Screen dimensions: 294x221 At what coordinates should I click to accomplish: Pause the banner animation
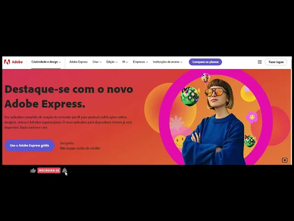284,160
